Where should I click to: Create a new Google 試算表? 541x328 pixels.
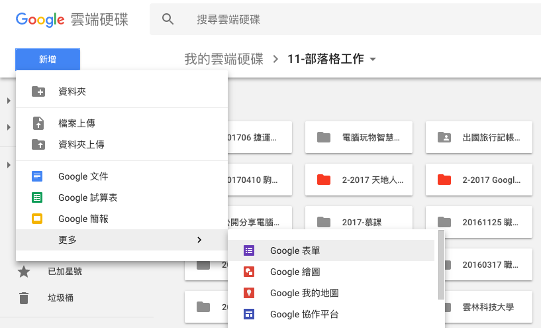tap(122, 197)
